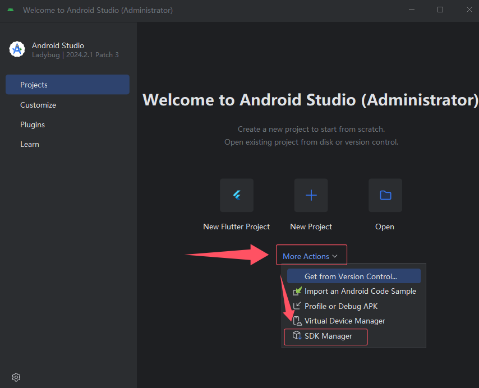Click the highlighted More Actions box
The width and height of the screenshot is (479, 388).
click(x=311, y=255)
